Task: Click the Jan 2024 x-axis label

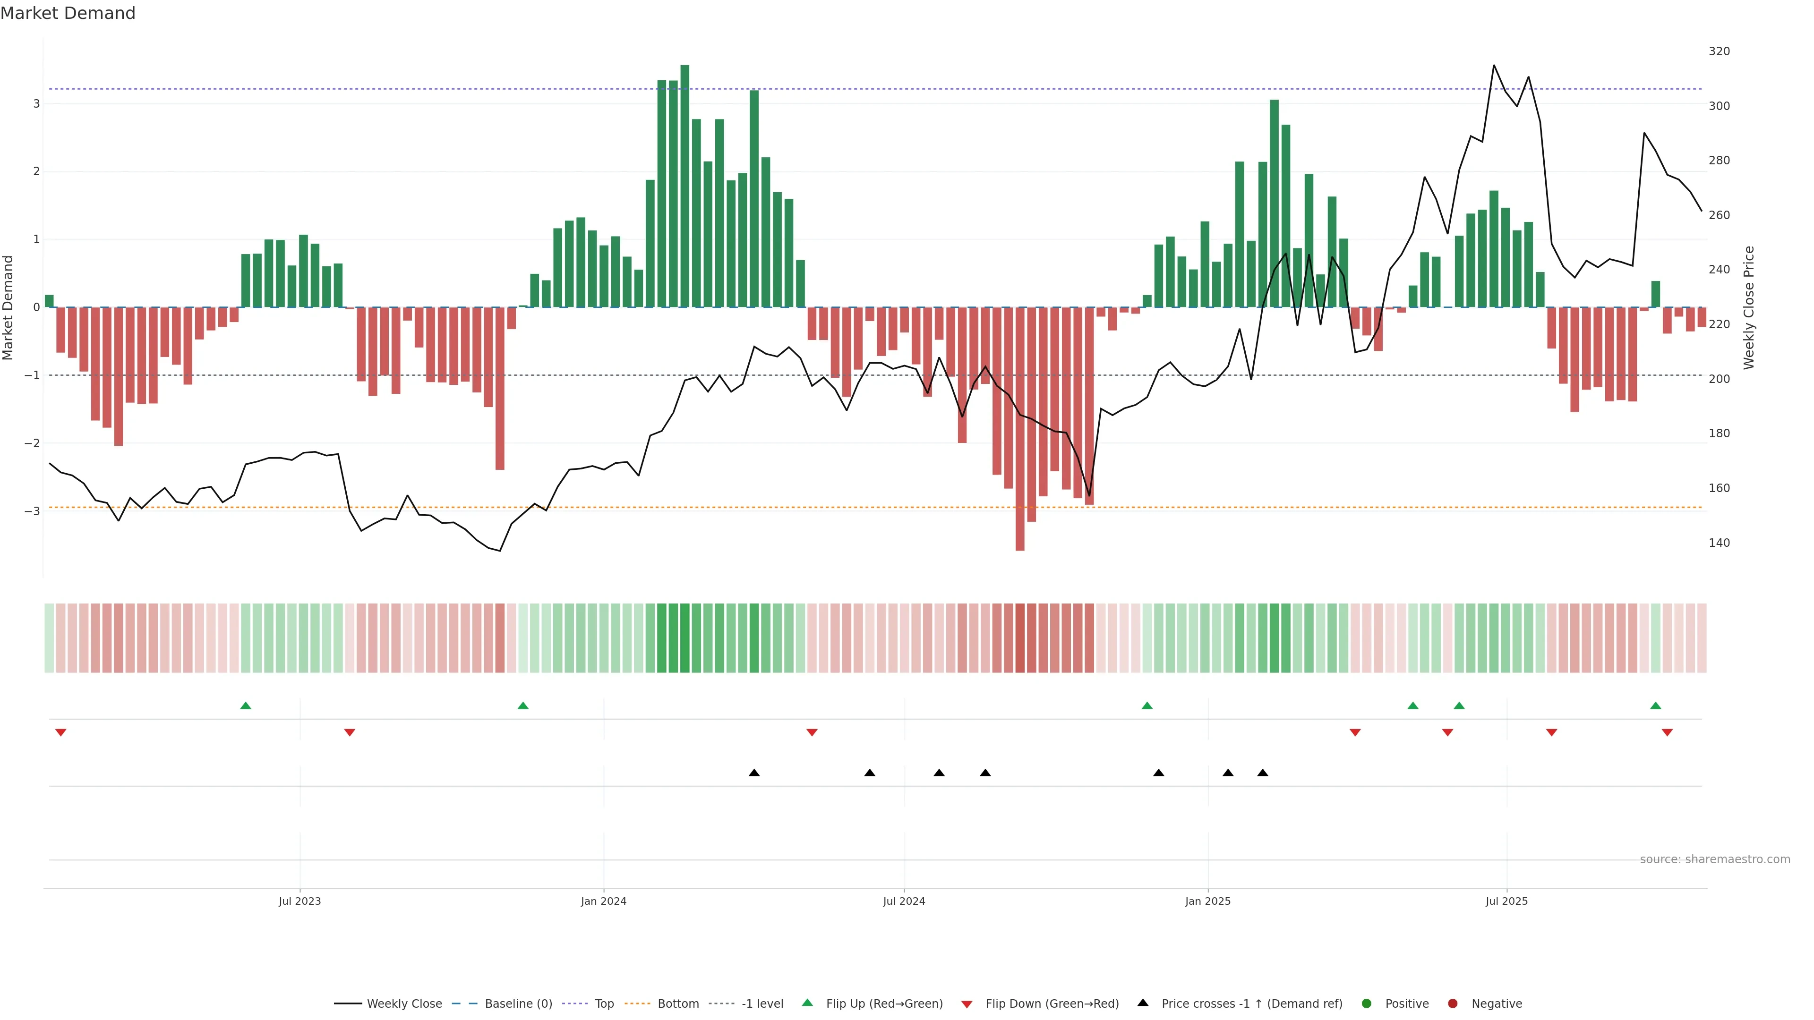Action: point(604,901)
